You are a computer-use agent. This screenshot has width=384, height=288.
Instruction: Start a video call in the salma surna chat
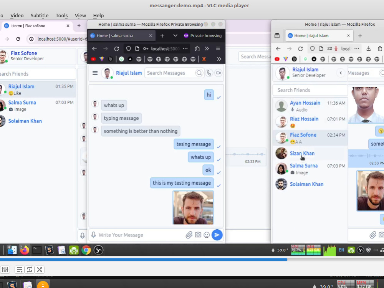pos(218,73)
